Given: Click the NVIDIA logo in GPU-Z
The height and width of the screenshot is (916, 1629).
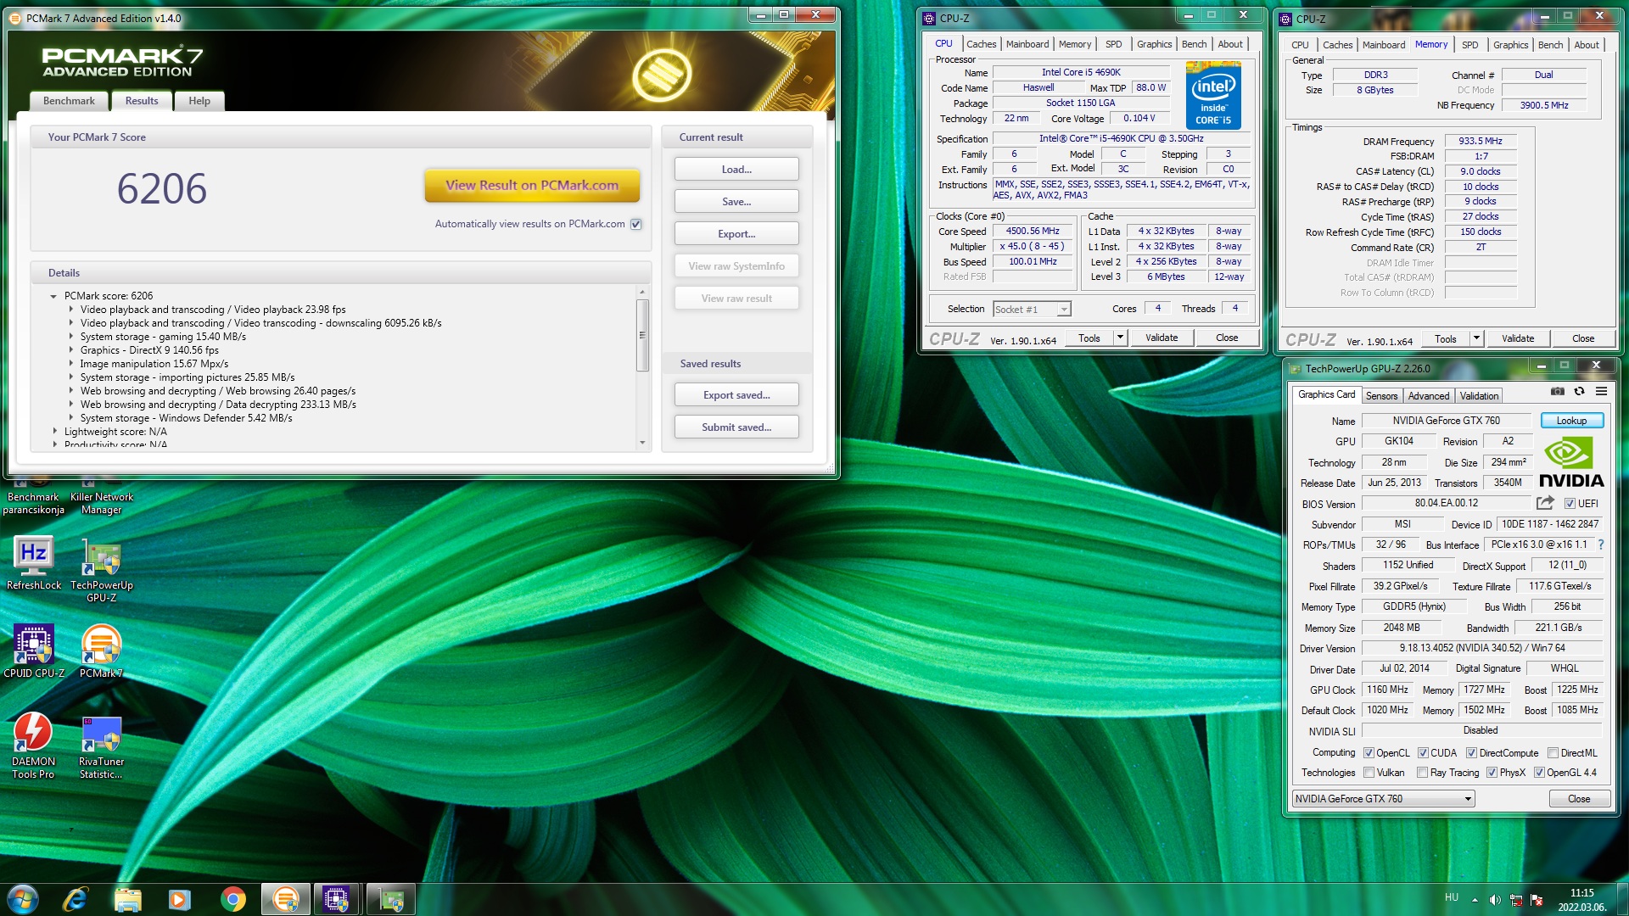Looking at the screenshot, I should pyautogui.click(x=1570, y=462).
